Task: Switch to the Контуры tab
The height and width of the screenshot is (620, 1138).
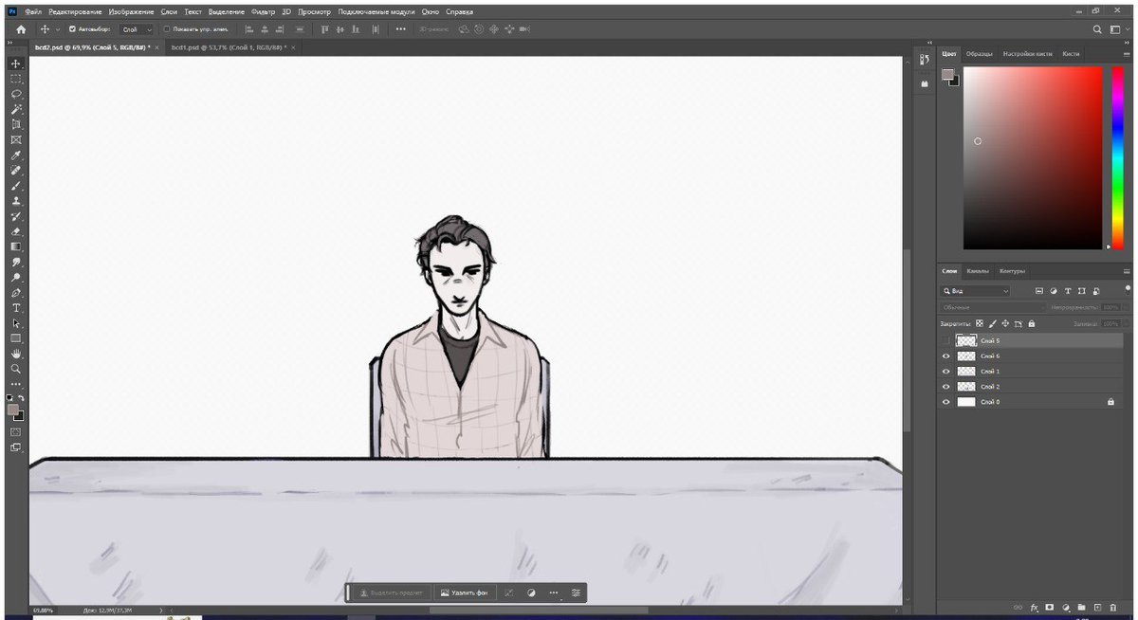Action: coord(1012,271)
